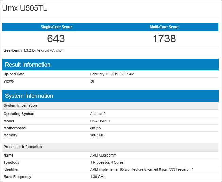
Task: Click the Memory label
Action: [x=11, y=135]
